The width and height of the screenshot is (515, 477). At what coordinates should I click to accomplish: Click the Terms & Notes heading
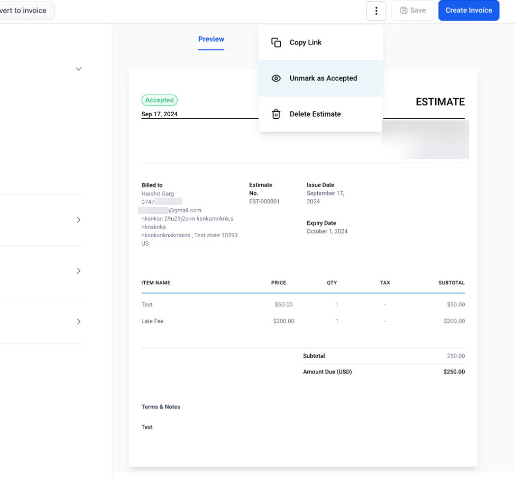point(161,407)
